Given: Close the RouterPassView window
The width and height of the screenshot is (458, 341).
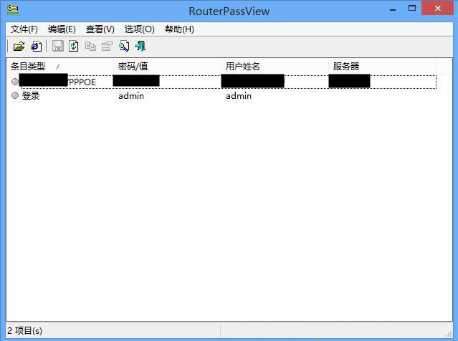Looking at the screenshot, I should pyautogui.click(x=437, y=8).
